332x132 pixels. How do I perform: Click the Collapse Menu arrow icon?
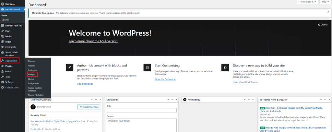3,87
